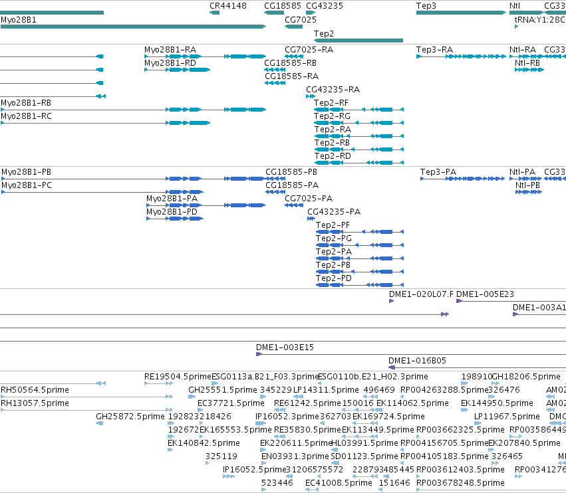The image size is (566, 493).
Task: Click protein CG18585-PA
Action: (275, 192)
